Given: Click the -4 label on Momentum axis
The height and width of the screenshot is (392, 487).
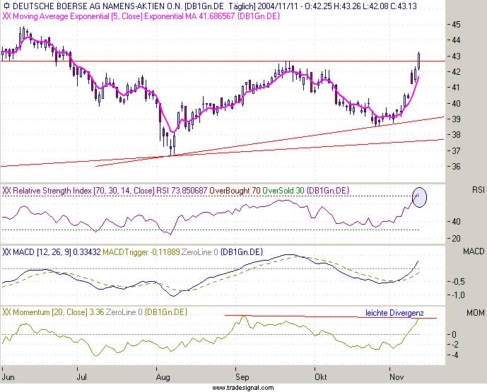Looking at the screenshot, I should [x=454, y=355].
